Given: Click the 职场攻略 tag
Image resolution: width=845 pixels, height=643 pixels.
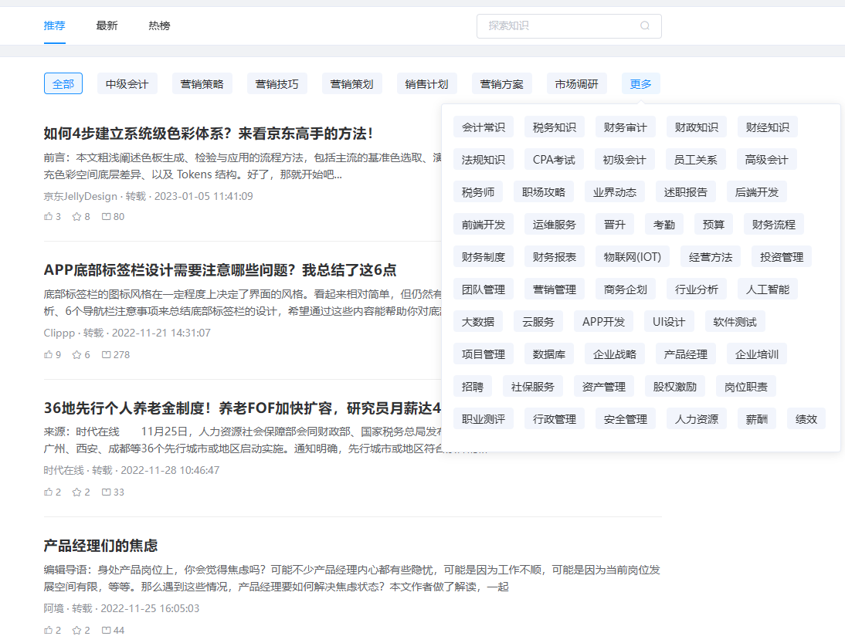Looking at the screenshot, I should coord(544,191).
